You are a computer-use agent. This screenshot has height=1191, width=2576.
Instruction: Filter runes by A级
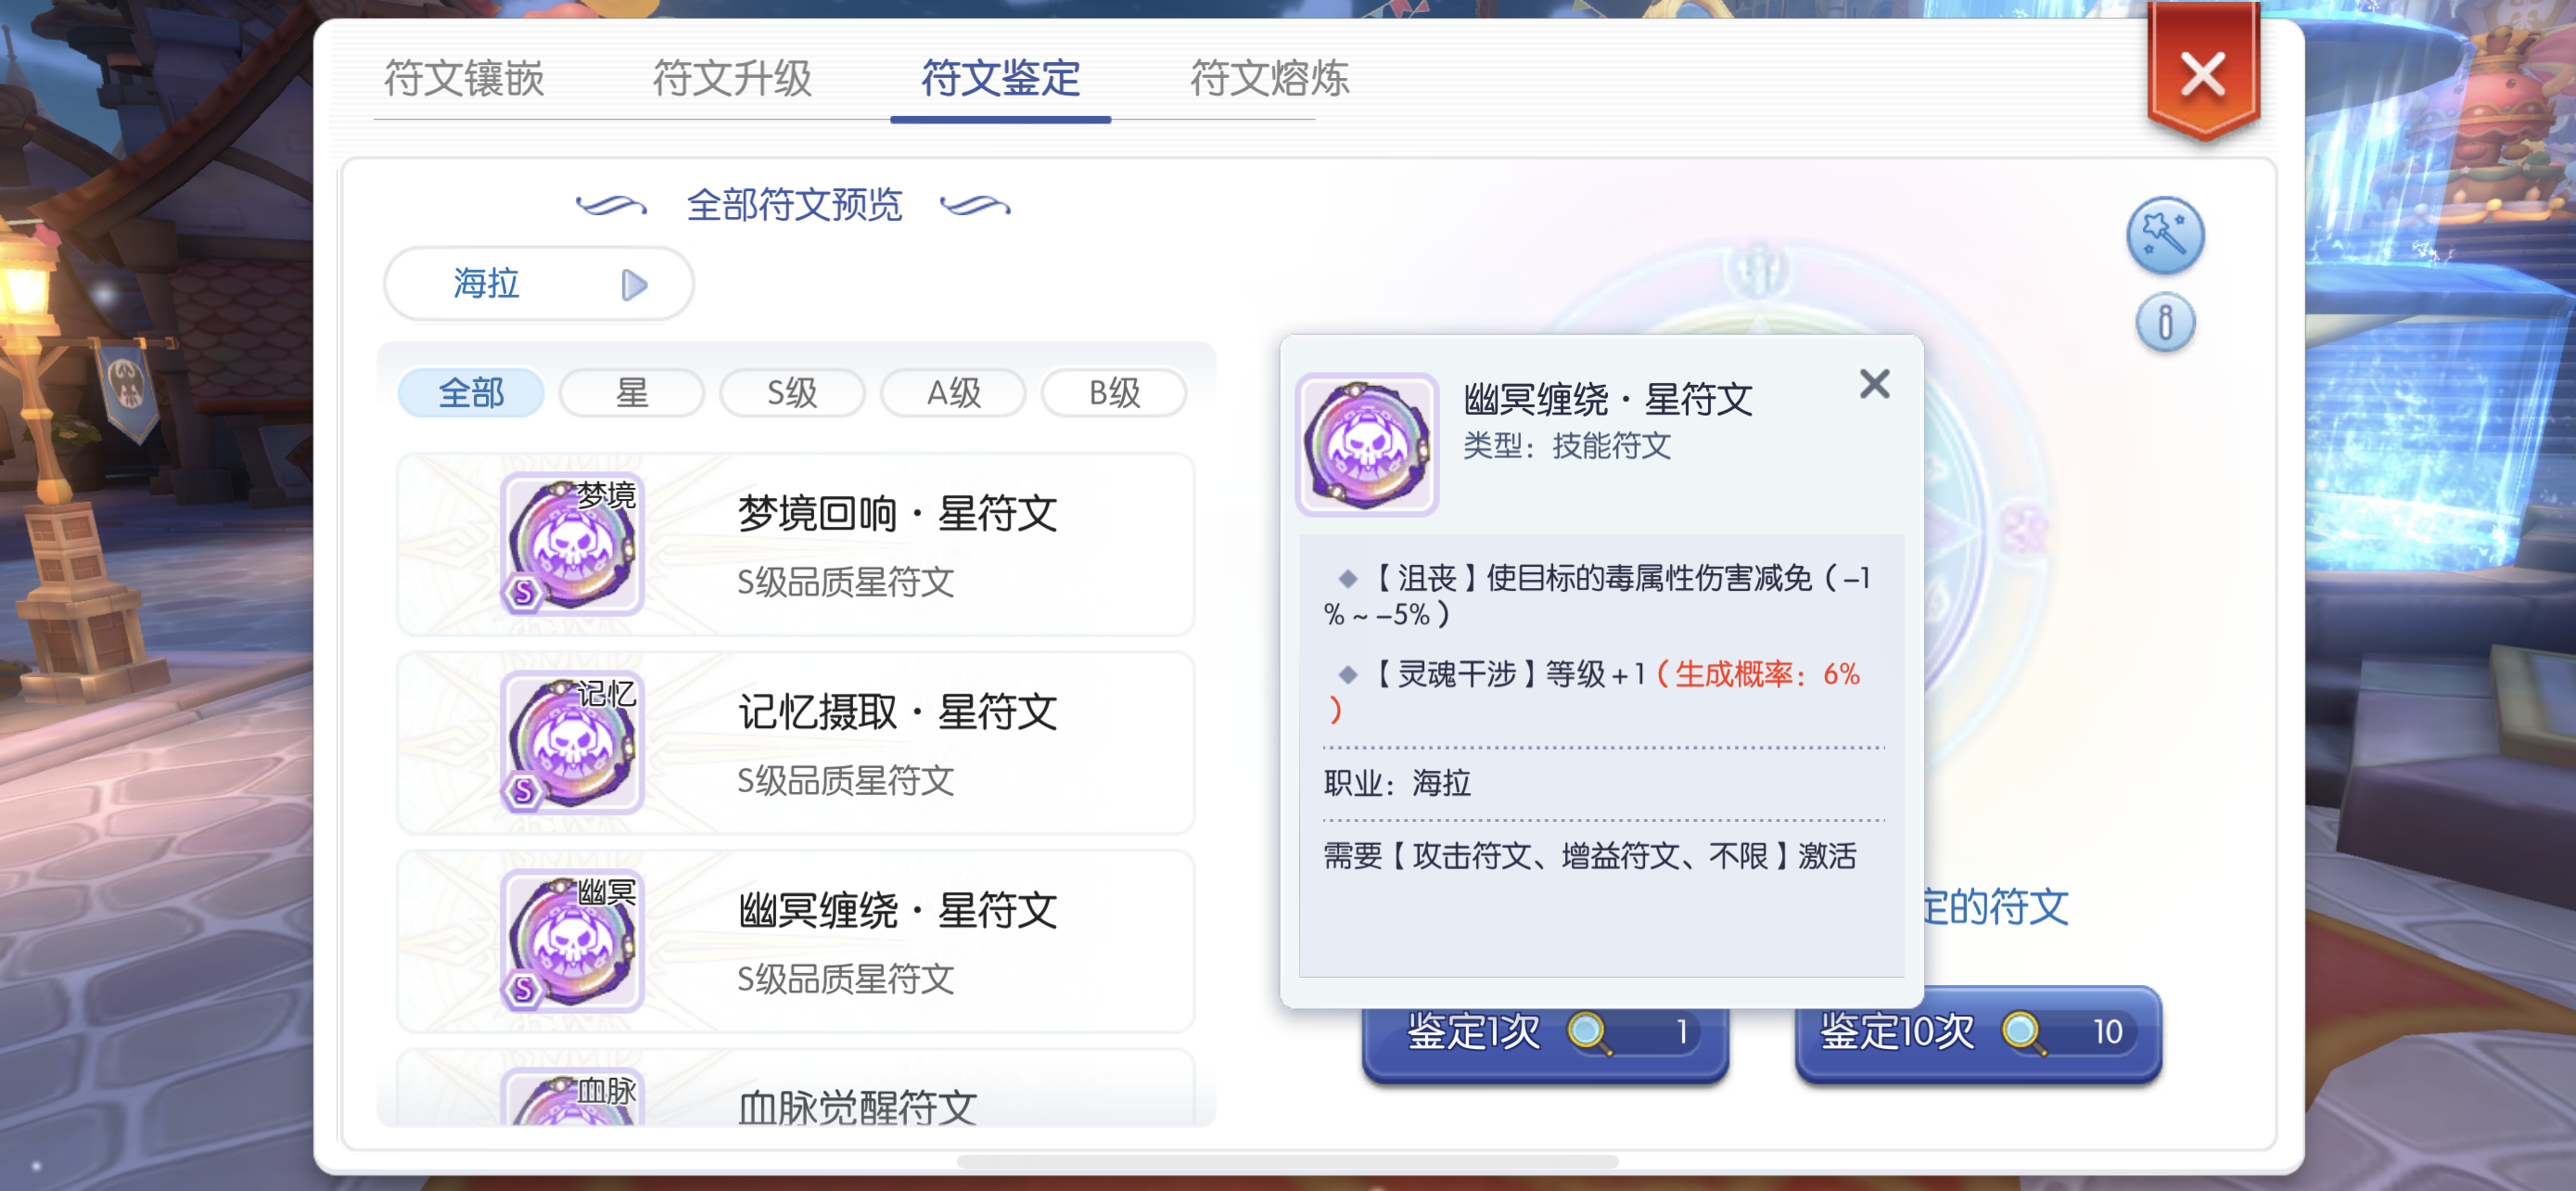click(953, 393)
